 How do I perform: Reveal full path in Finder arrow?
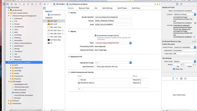[x=194, y=37]
